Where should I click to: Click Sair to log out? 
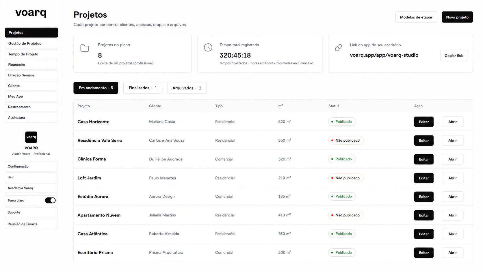(x=31, y=177)
